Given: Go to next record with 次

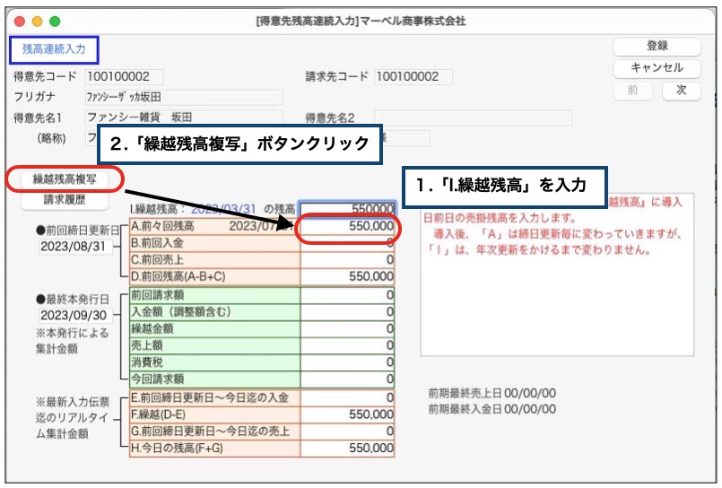Looking at the screenshot, I should (x=681, y=91).
